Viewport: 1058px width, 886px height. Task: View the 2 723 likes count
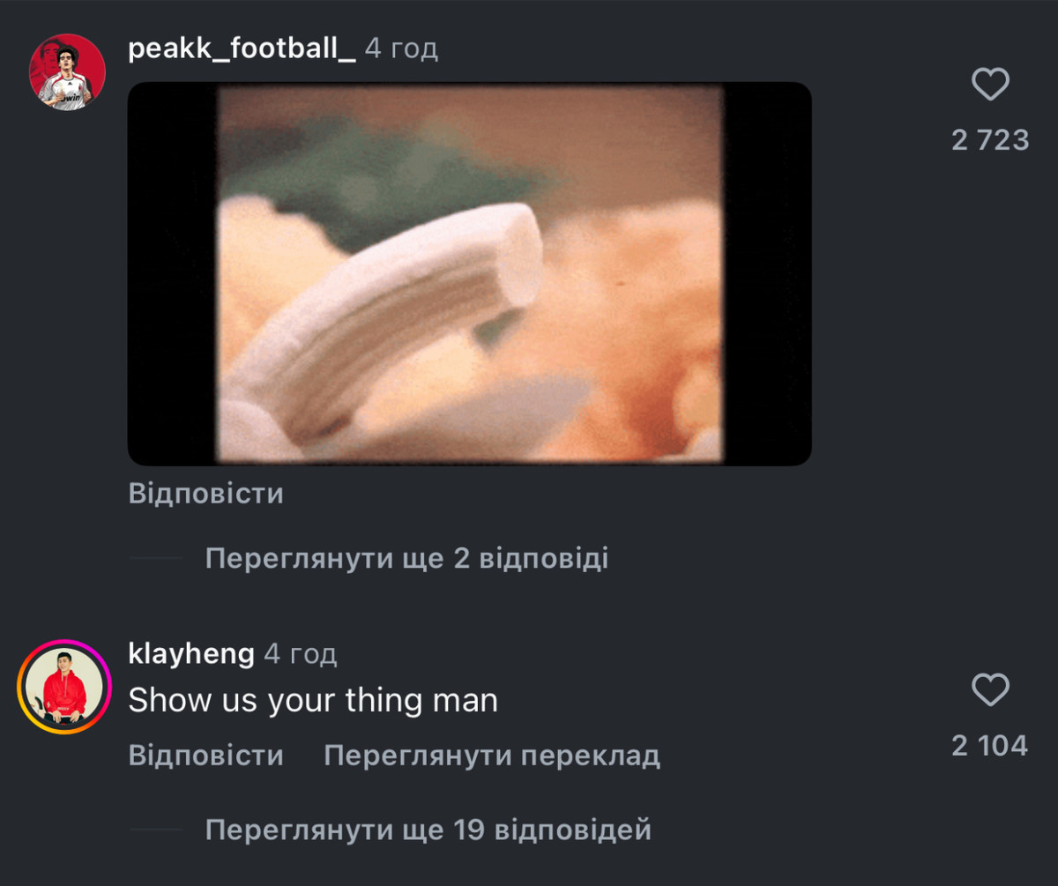(990, 140)
